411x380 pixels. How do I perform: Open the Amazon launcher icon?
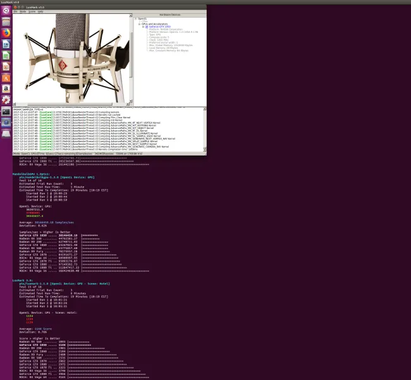coord(6,89)
